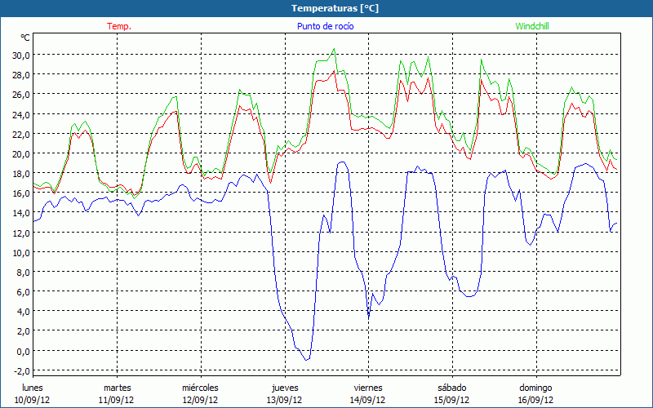
Task: Select the "sábado" day label
Action: pyautogui.click(x=451, y=388)
